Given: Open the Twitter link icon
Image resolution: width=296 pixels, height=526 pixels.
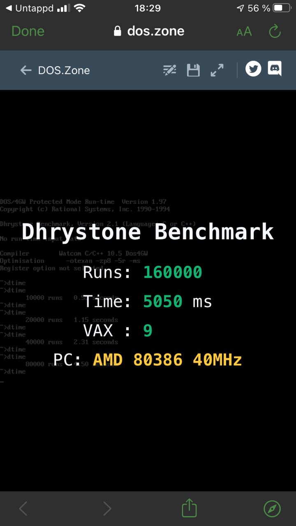Looking at the screenshot, I should coord(253,69).
